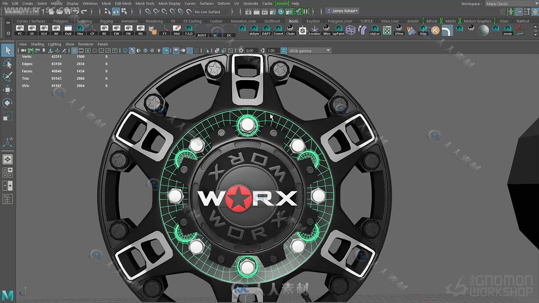Open the viewport Shading menu
The image size is (539, 303).
(x=37, y=44)
